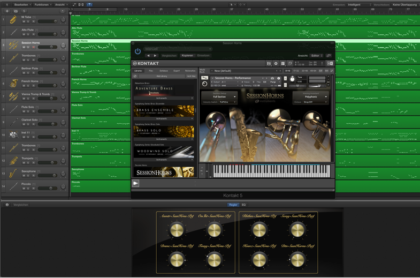Click the Vergleichen button in plug-in header
Viewport: 420px width, 278px height.
[x=169, y=56]
